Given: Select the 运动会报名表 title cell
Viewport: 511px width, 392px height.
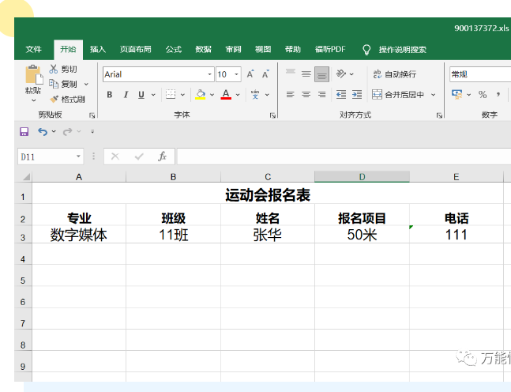Looking at the screenshot, I should [x=268, y=194].
